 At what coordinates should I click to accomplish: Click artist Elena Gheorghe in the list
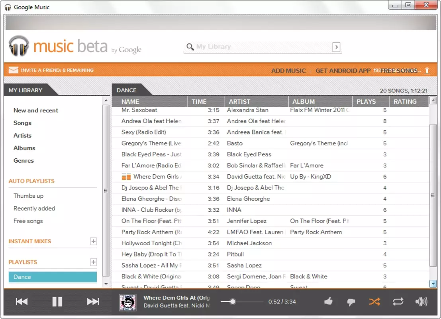coord(248,199)
